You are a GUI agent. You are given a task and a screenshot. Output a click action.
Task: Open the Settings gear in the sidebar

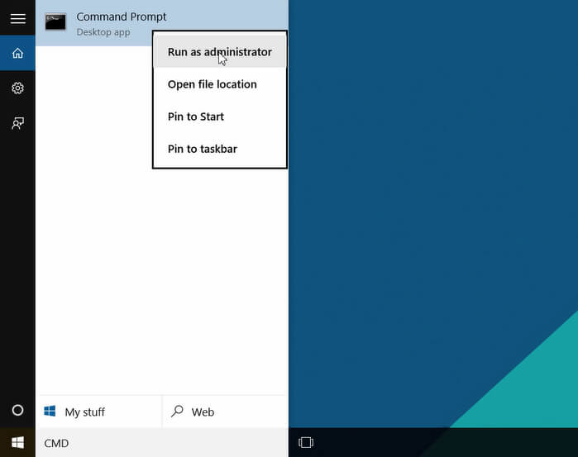[x=17, y=88]
